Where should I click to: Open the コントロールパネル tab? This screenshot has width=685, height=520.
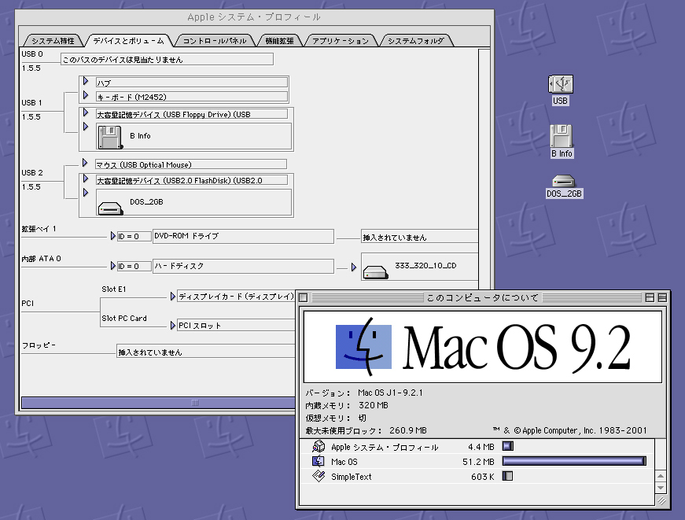[214, 41]
